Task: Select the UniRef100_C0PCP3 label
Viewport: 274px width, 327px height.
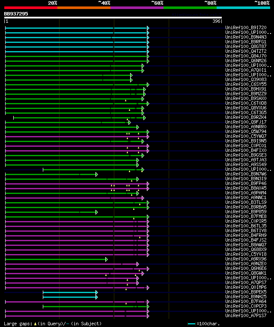Action: click(x=246, y=306)
